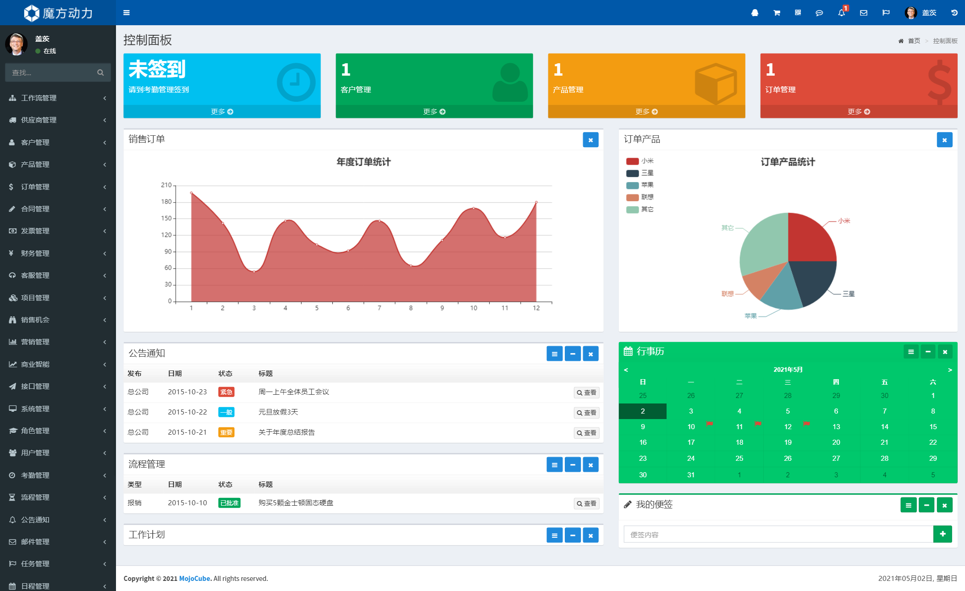Image resolution: width=965 pixels, height=591 pixels.
Task: Click the 三星 color swatch in legend
Action: 632,173
